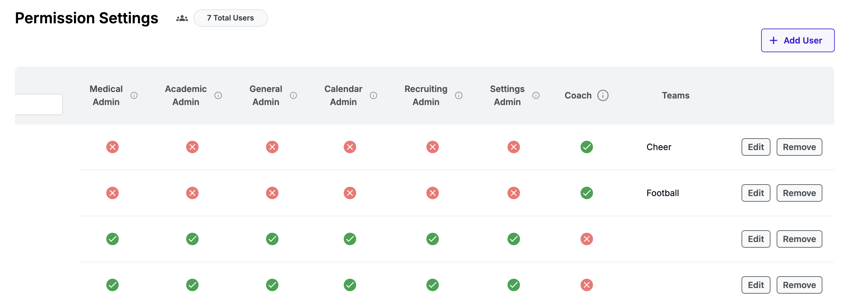Click the info icon beside Calendar Admin
The image size is (841, 307).
point(373,95)
